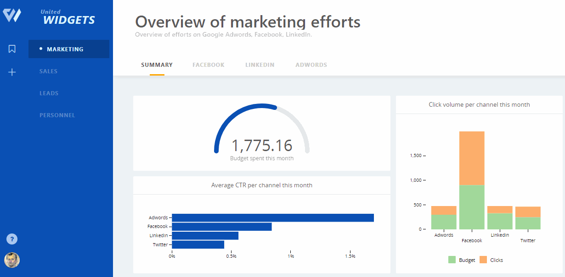The image size is (565, 277).
Task: Open the help question mark icon
Action: coord(12,239)
